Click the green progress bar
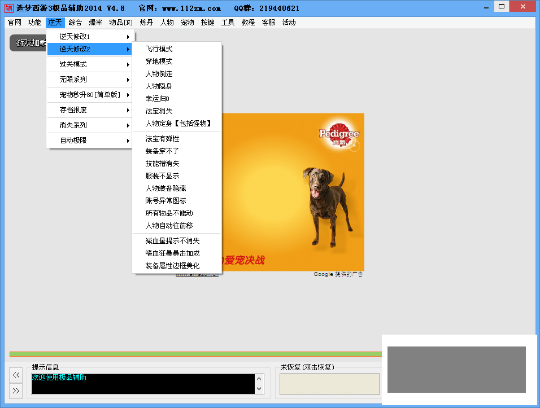 pos(192,354)
